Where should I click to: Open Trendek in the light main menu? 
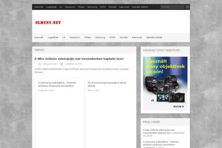[x=124, y=37]
